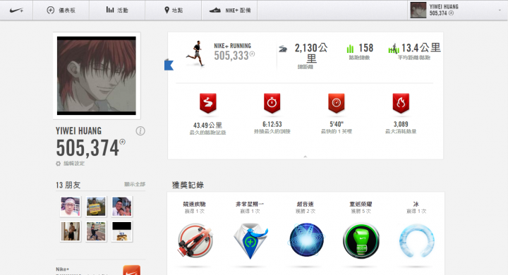Click the 6:12:53 longest duration record
The height and width of the screenshot is (275, 508).
(x=272, y=124)
